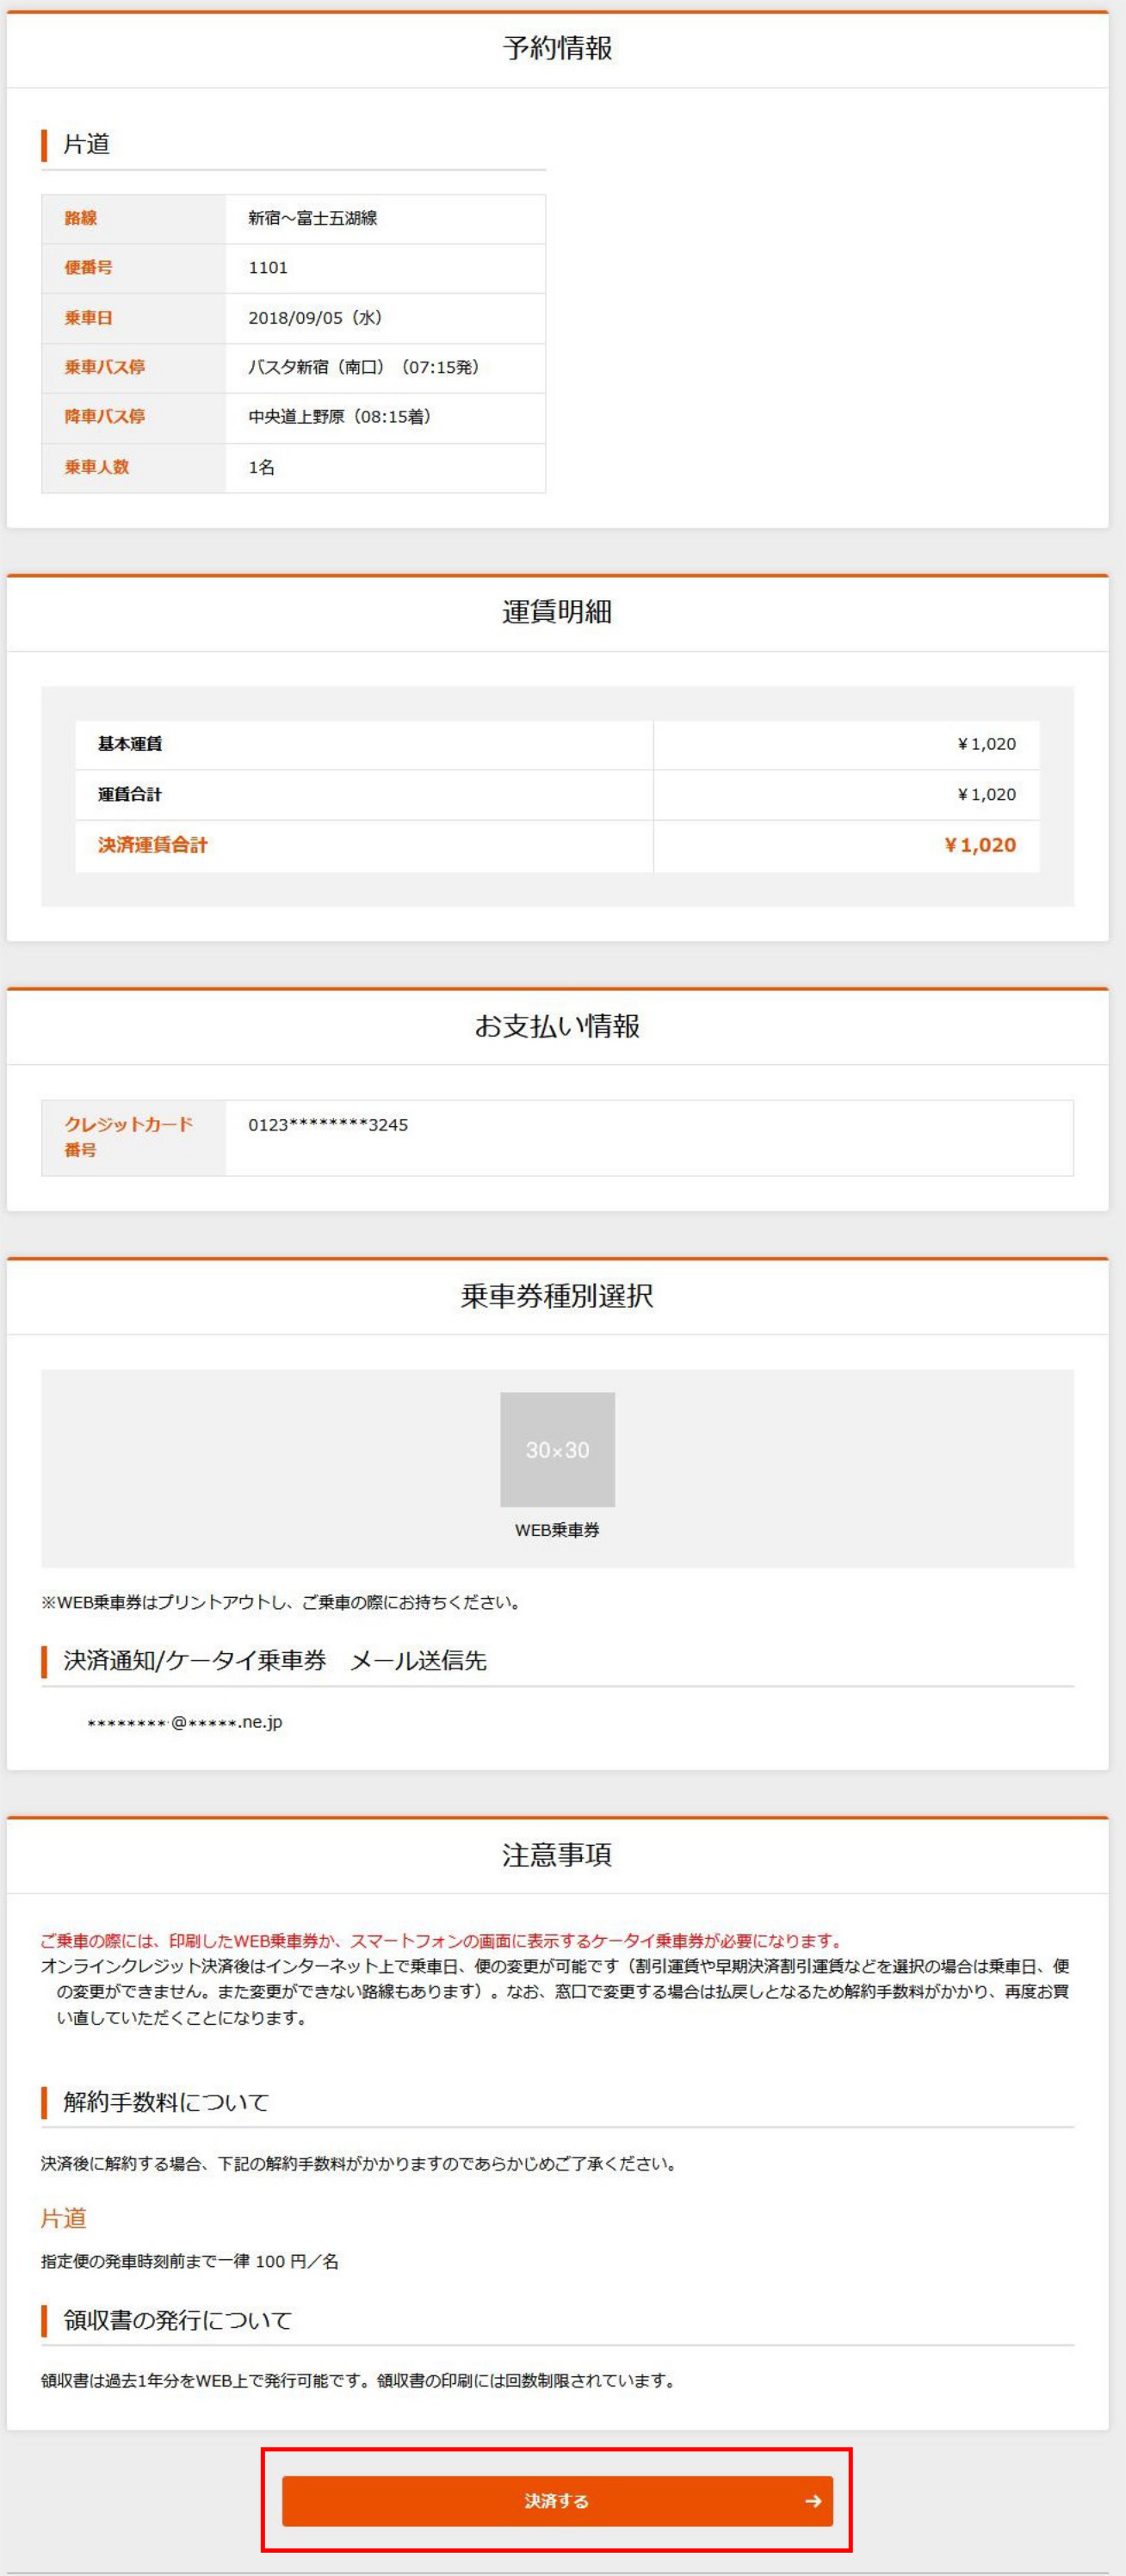1126x2576 pixels.
Task: Click the orange ¥1,020 payment total
Action: coord(980,845)
